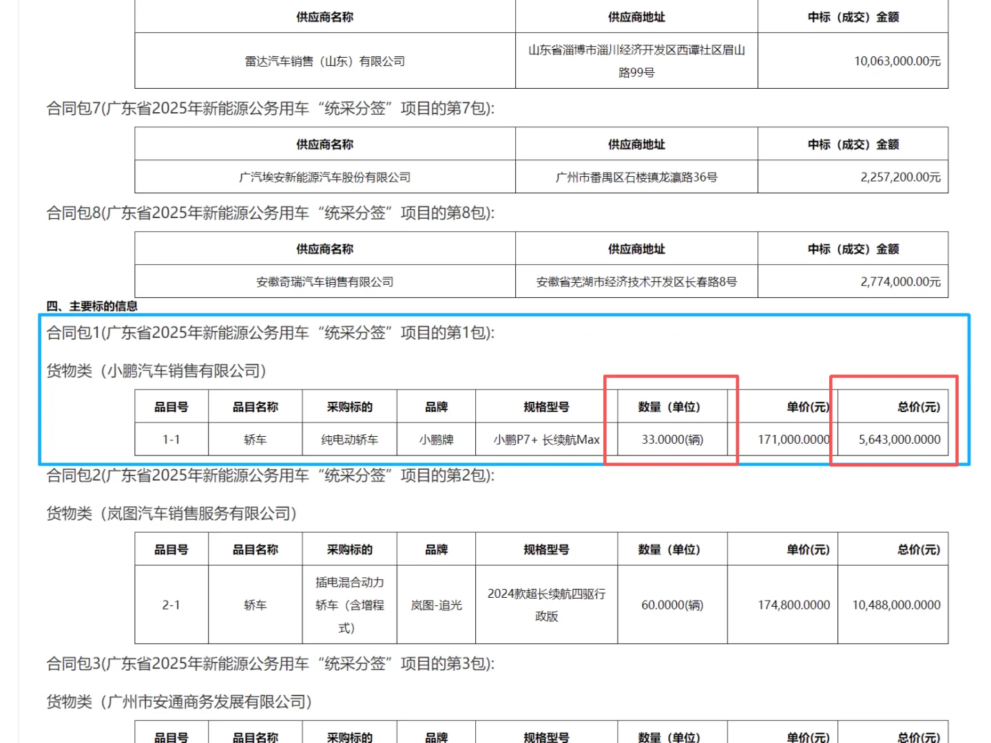Click 中标（成交）金额 header in 合同包8 table
This screenshot has width=991, height=743.
853,249
